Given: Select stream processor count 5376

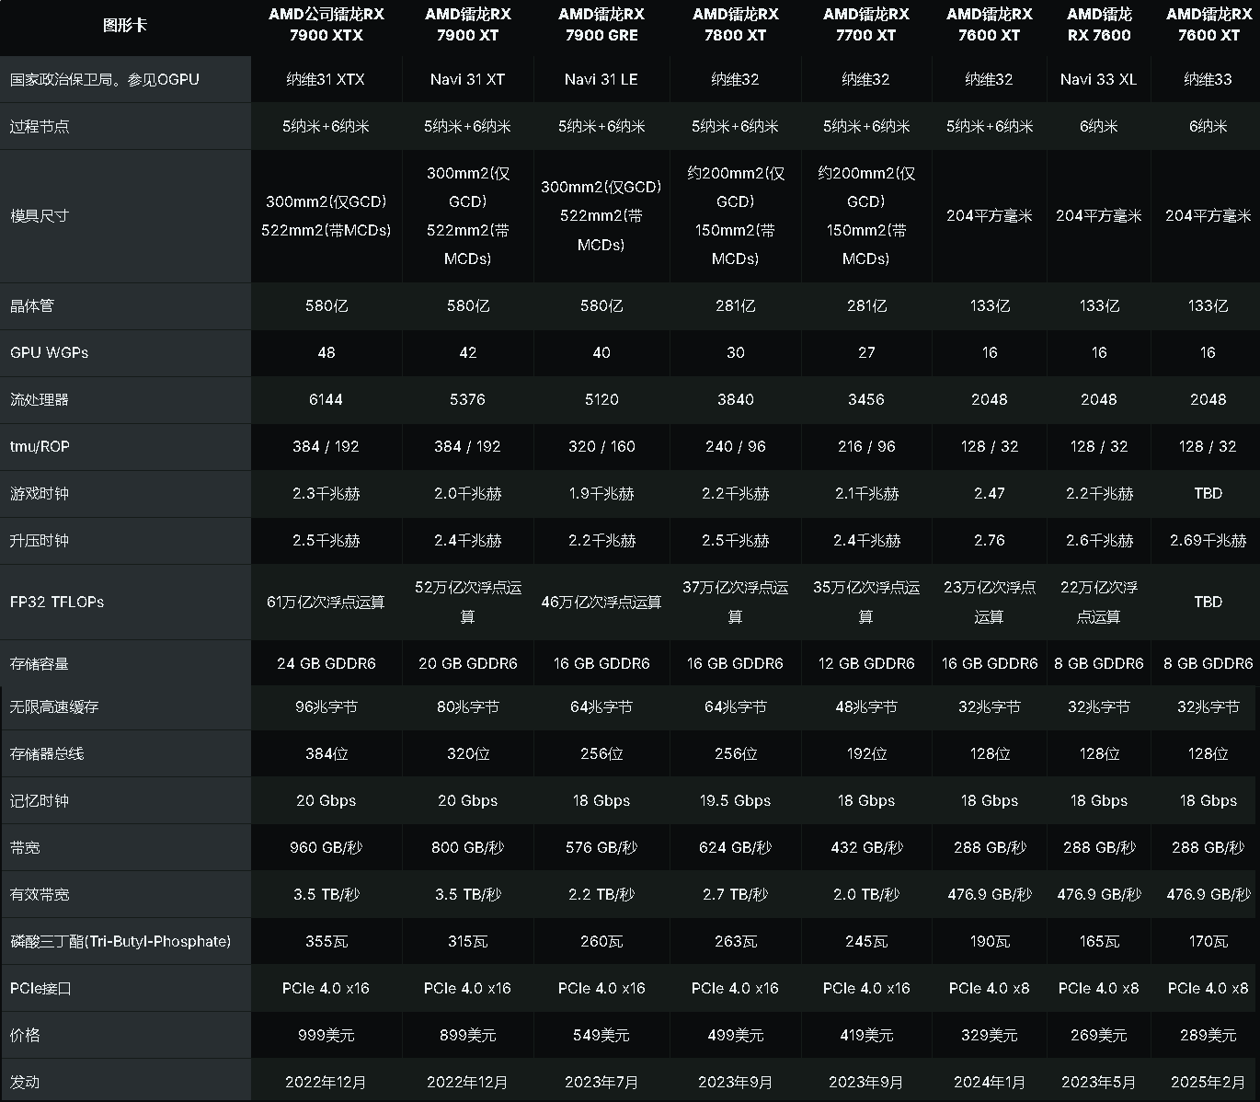Looking at the screenshot, I should [467, 399].
